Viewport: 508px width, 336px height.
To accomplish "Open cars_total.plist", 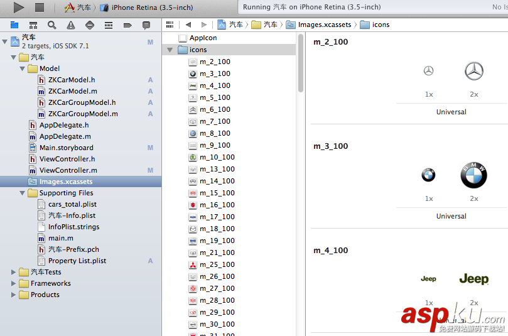I will coord(72,205).
